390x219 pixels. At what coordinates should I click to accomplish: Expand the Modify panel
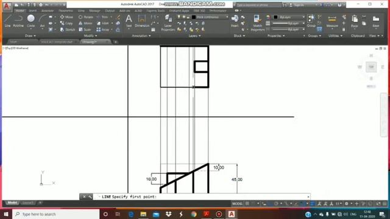tap(90, 36)
